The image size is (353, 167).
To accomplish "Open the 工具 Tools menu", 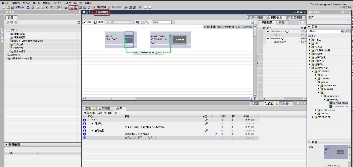I will pyautogui.click(x=67, y=3).
